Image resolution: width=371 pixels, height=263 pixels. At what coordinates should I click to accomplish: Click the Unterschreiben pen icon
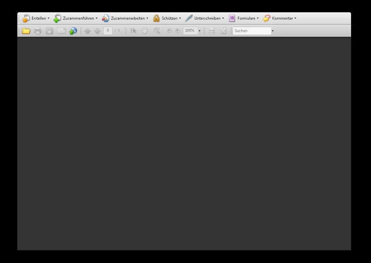click(x=189, y=18)
